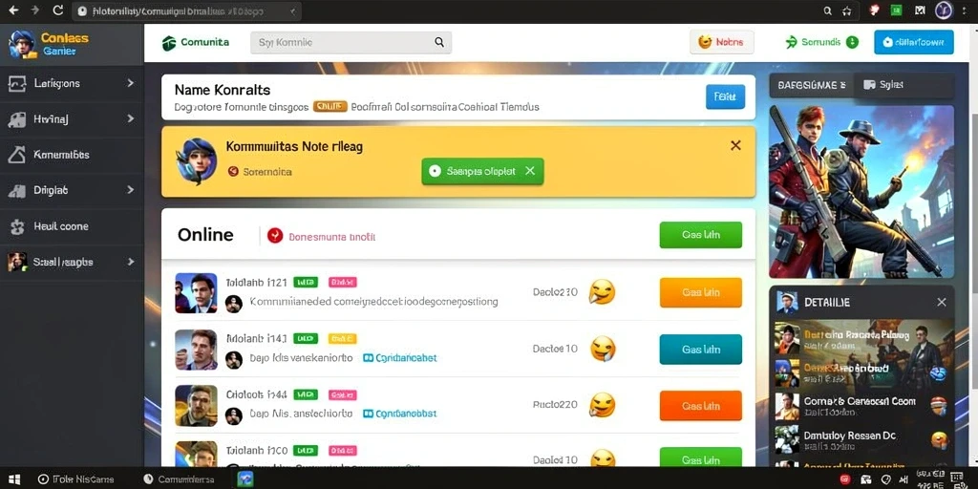Click the green Gas lain button in the Online header
This screenshot has width=978, height=489.
[700, 235]
